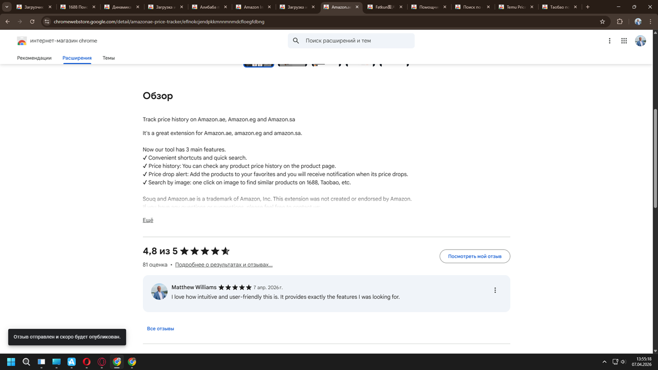Open Подробнее о результатах и отзывах link
The width and height of the screenshot is (658, 370).
(x=224, y=265)
